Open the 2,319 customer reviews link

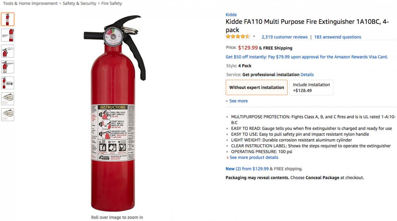click(x=284, y=37)
